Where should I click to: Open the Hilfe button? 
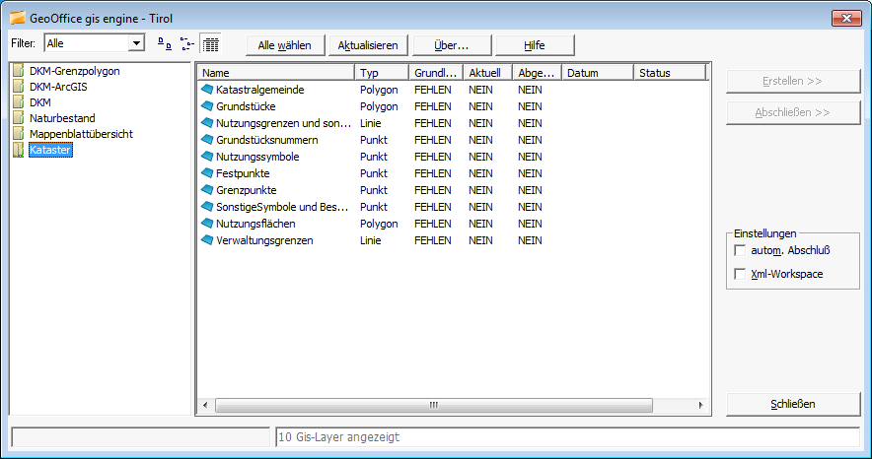coord(534,45)
